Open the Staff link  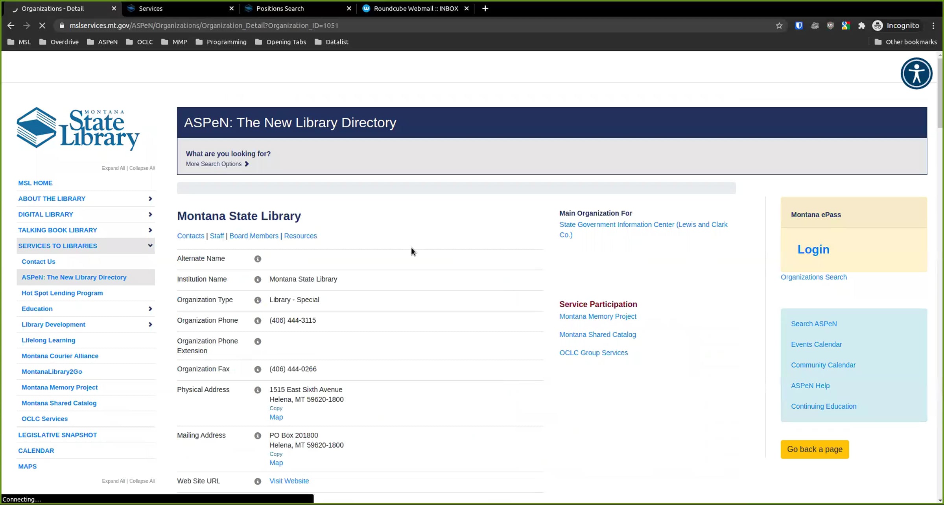pyautogui.click(x=217, y=236)
